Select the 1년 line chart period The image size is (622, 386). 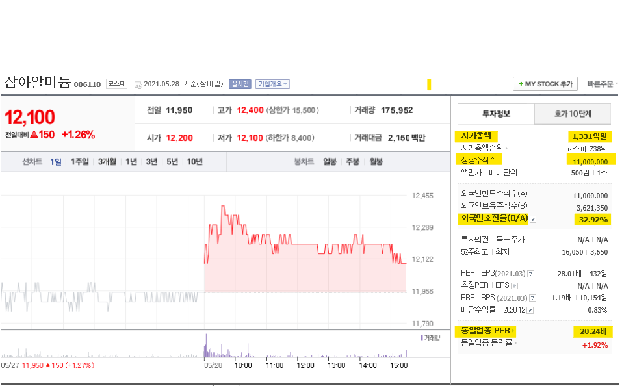point(131,162)
